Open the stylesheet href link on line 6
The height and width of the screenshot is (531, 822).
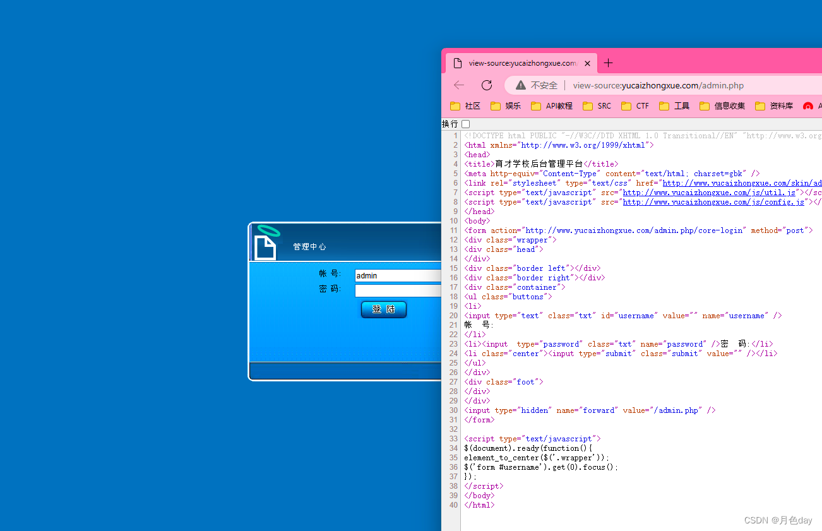pyautogui.click(x=742, y=183)
